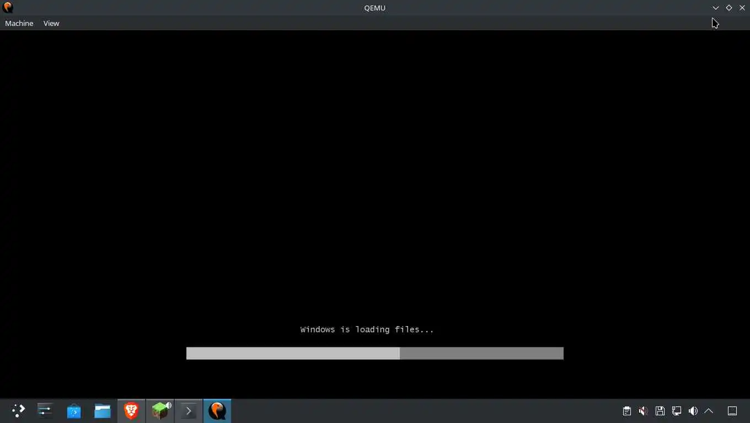Open System Settings from the taskbar
The image size is (750, 423).
point(45,411)
